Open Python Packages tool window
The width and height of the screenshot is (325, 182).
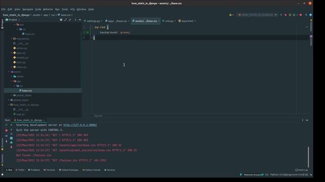click(x=69, y=170)
